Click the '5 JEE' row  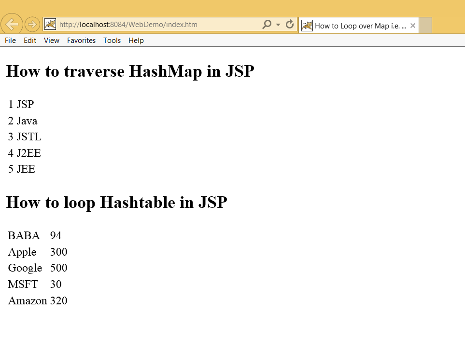click(22, 169)
